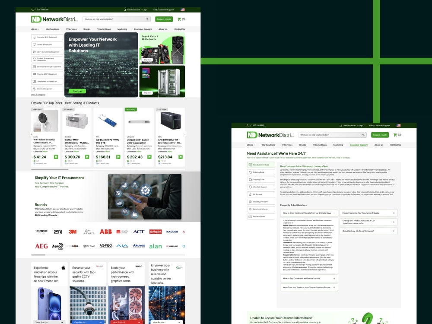
Task: Open Our Solutions in the homepage navigation
Action: pyautogui.click(x=53, y=29)
